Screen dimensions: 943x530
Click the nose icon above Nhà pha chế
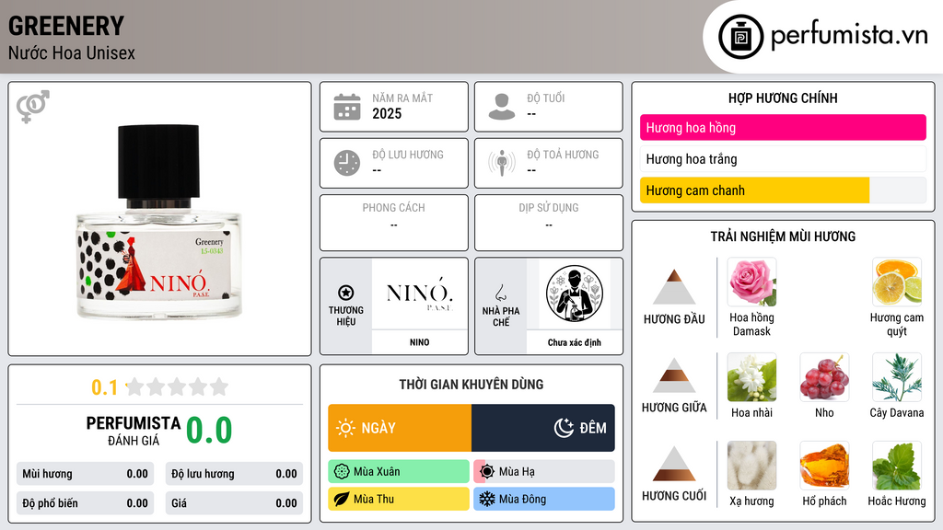coord(500,293)
